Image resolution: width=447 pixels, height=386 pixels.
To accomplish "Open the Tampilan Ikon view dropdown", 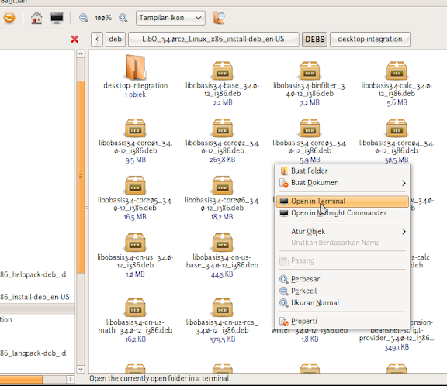I will pos(171,18).
